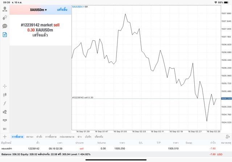Open the objects shapes icon
Viewport: 232px width, 162px height.
coord(5,112)
